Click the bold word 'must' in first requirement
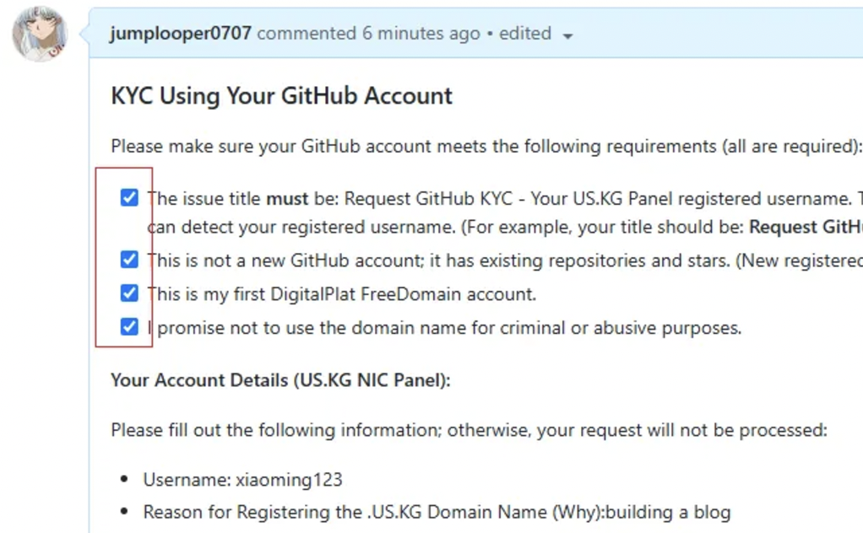863x533 pixels. [x=287, y=198]
